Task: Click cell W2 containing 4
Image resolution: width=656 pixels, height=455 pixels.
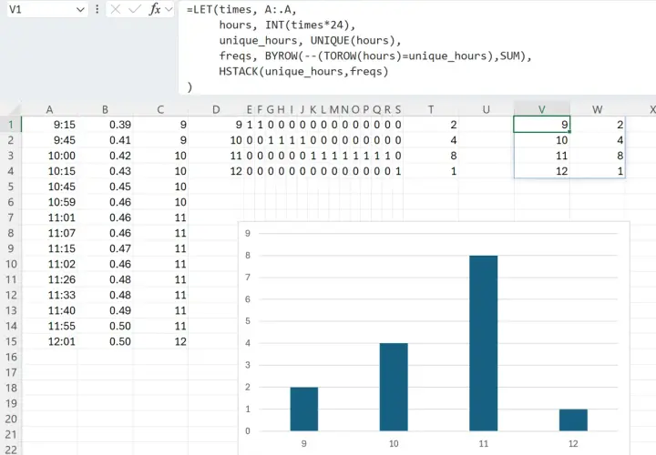Action: tap(598, 140)
